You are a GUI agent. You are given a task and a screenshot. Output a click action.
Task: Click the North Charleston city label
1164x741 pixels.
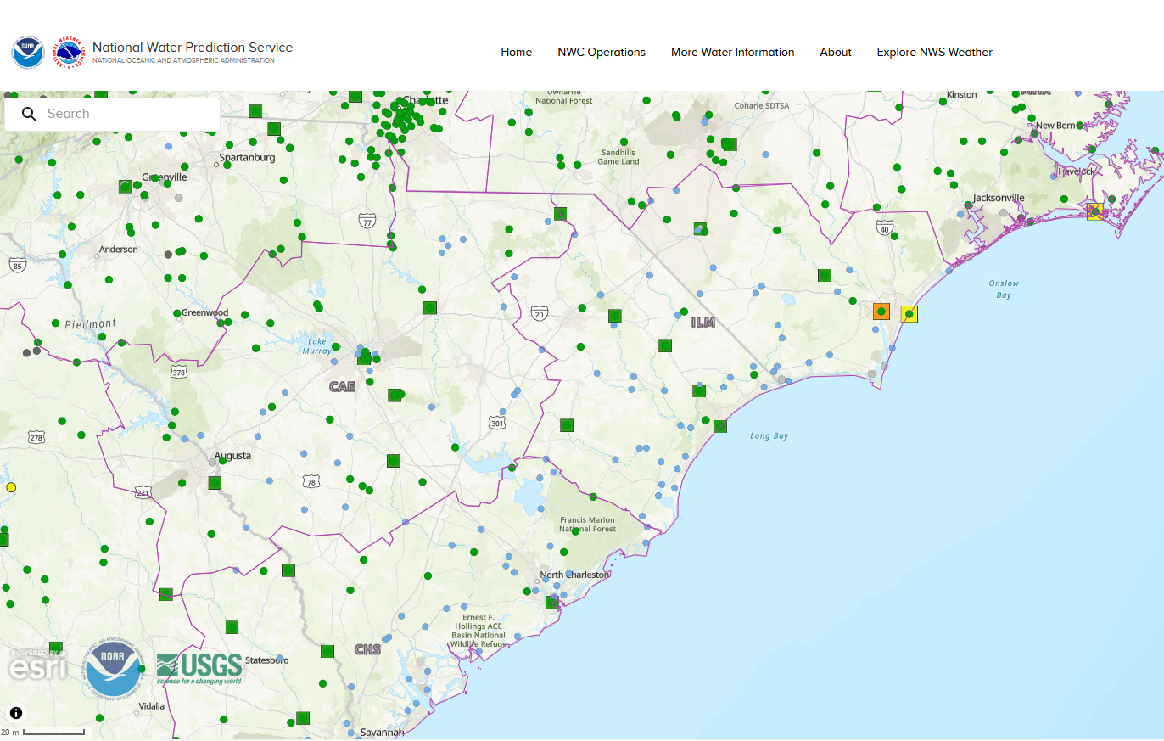pos(574,575)
